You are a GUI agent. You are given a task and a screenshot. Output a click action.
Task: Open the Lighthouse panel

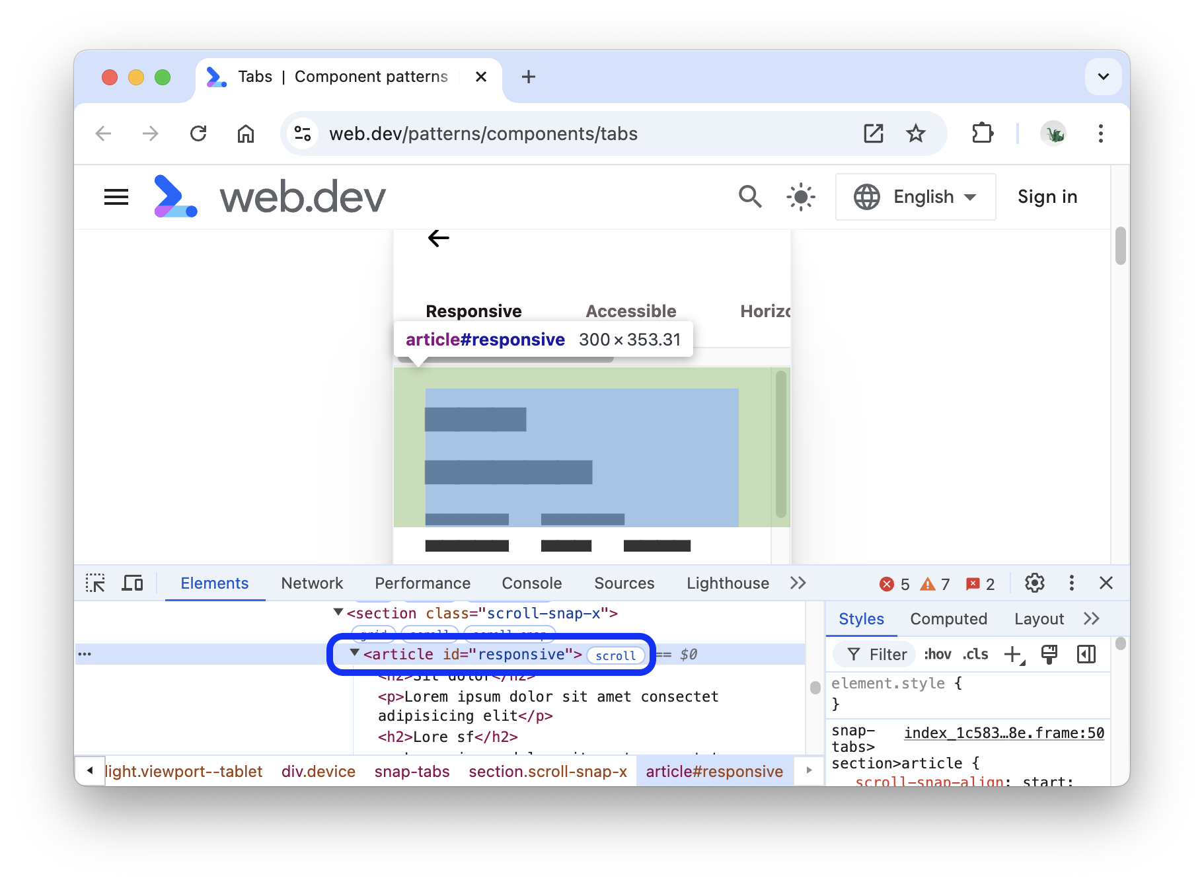727,583
